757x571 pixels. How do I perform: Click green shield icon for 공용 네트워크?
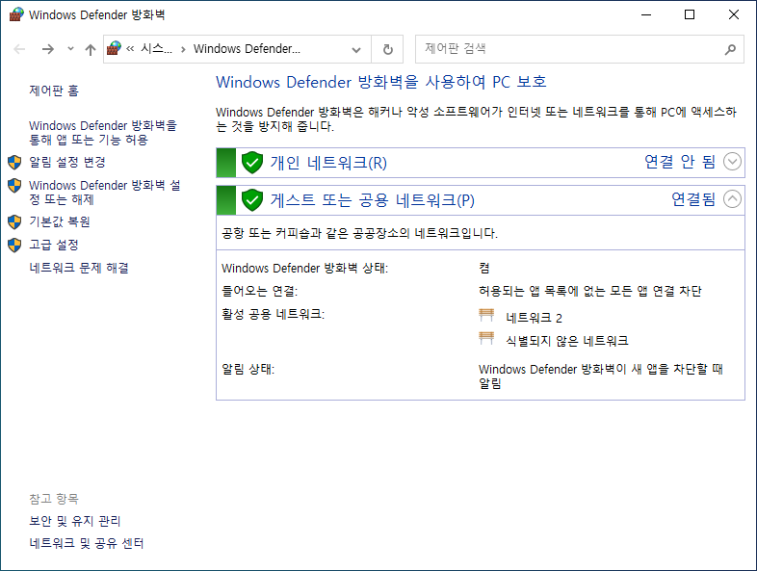coord(252,200)
